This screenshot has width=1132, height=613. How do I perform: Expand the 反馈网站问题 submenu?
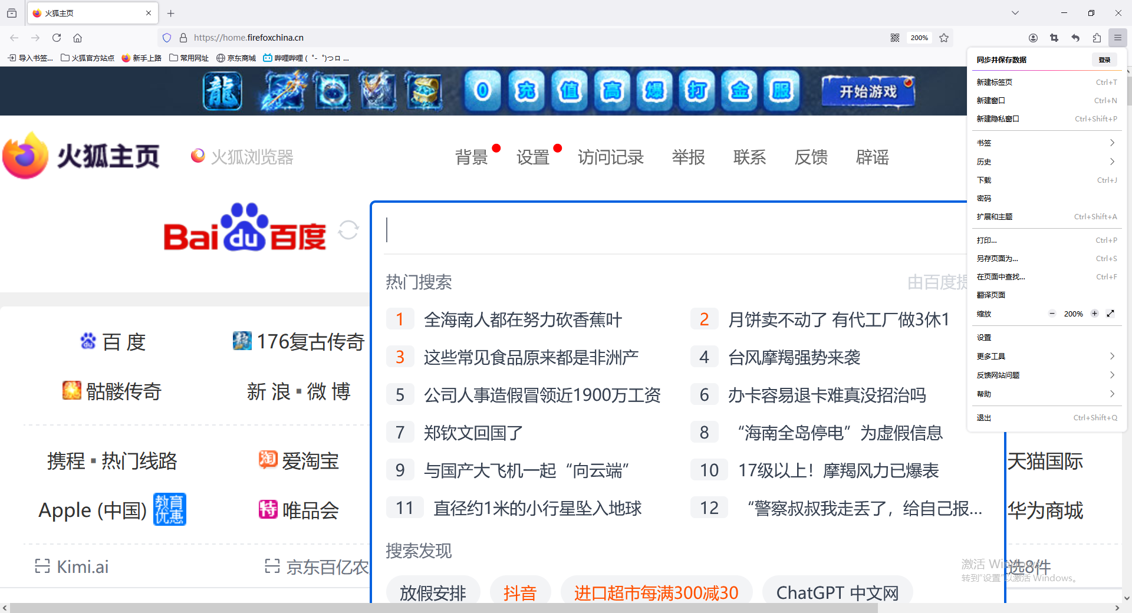click(1047, 375)
